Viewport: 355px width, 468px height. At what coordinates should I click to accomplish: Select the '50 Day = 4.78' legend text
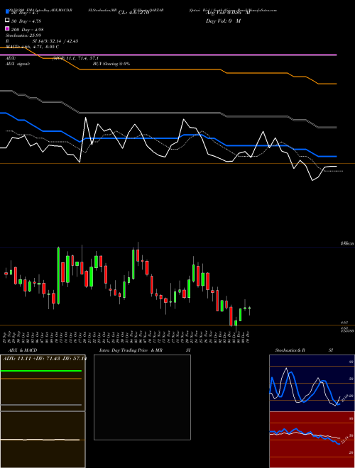tap(26, 21)
